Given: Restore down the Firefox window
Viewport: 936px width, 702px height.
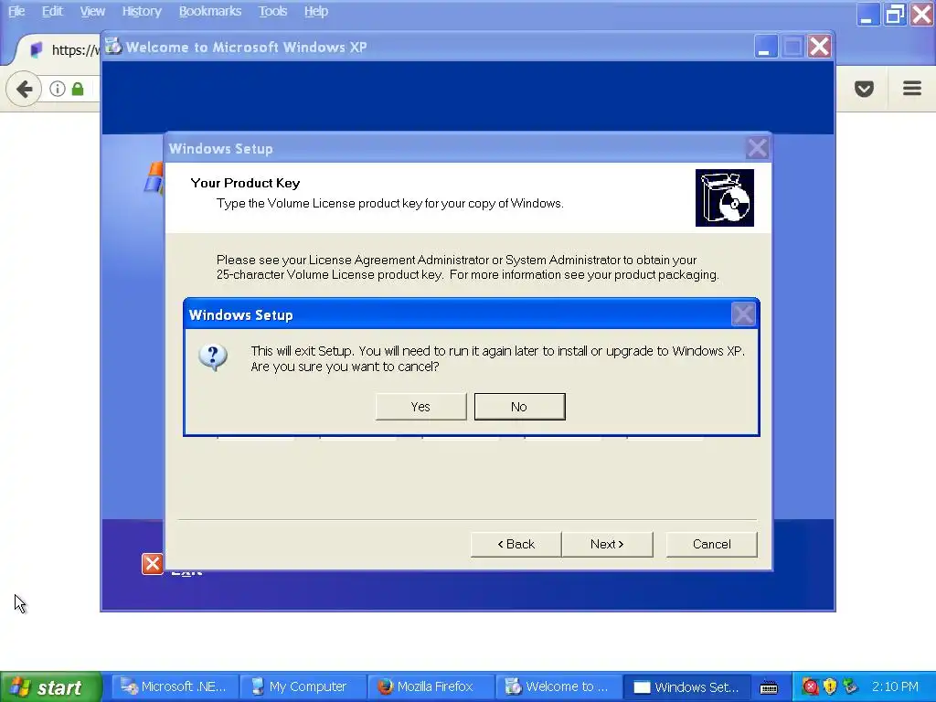Looking at the screenshot, I should click(895, 14).
